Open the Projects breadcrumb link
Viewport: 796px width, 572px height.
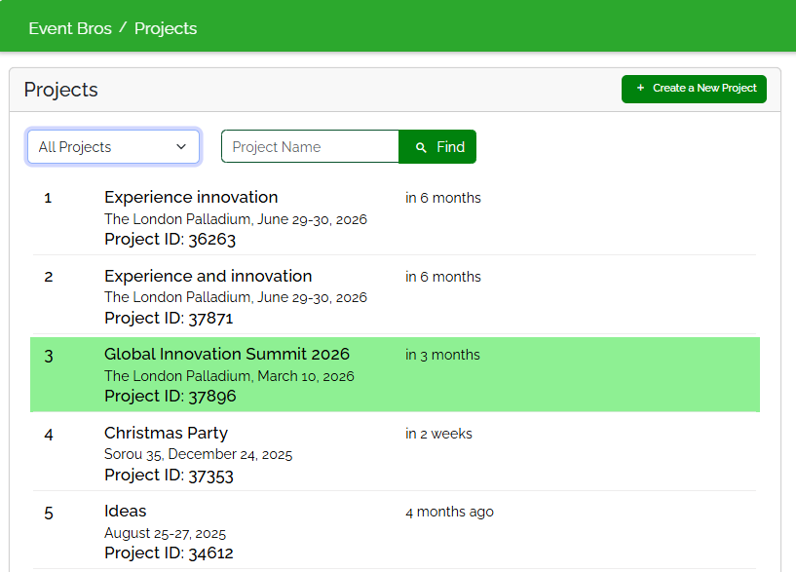click(x=166, y=28)
